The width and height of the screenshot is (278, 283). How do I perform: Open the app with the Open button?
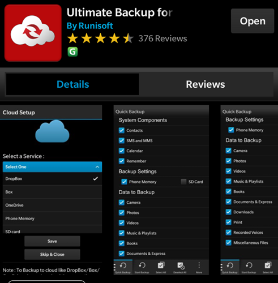tap(253, 21)
